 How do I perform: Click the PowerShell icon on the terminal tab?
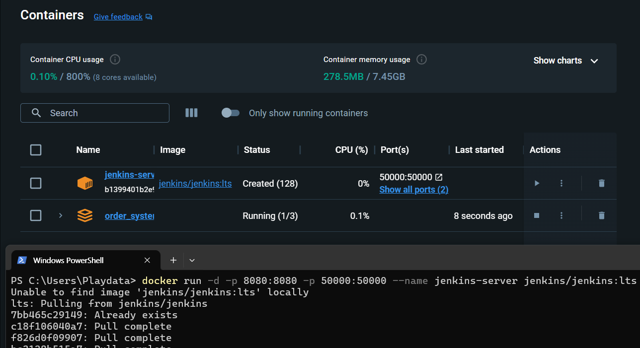pos(22,260)
